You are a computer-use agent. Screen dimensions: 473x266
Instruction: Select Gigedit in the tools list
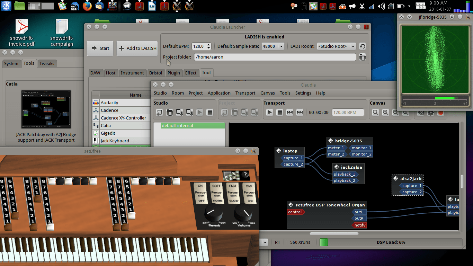[122, 133]
